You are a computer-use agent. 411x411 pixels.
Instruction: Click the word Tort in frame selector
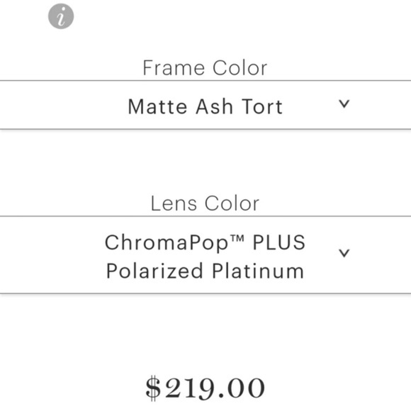click(x=262, y=106)
